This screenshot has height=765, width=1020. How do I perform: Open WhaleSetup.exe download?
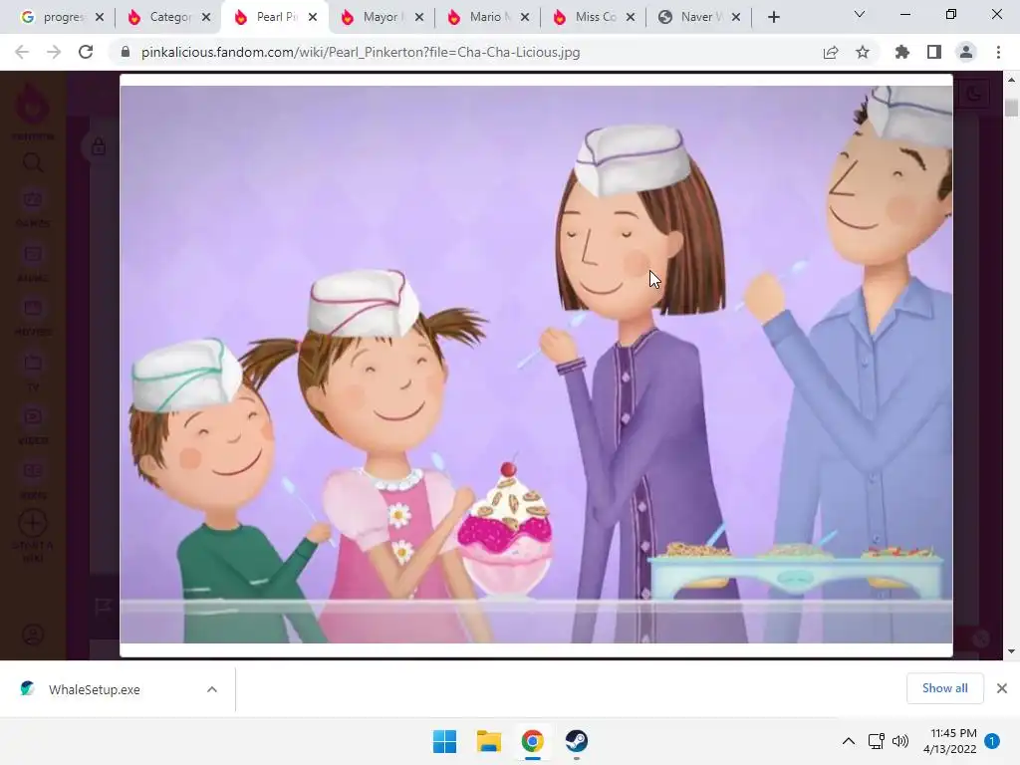click(x=95, y=689)
